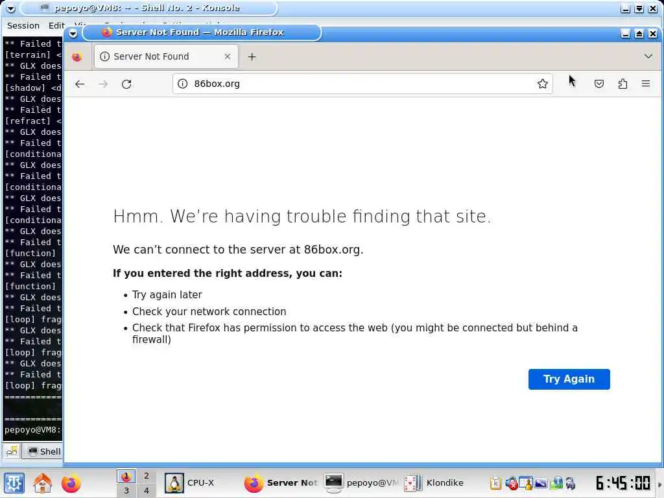
Task: Activate CPU-X in the taskbar
Action: click(x=199, y=483)
